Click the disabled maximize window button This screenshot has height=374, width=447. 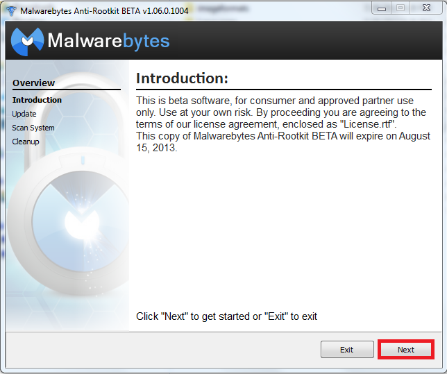tap(400, 8)
